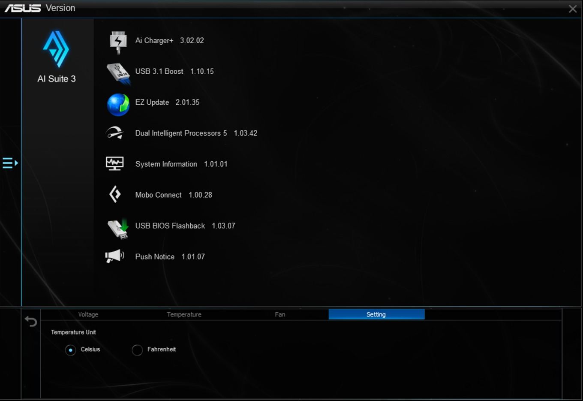This screenshot has width=583, height=401.
Task: Click the Mobo Connect icon
Action: pyautogui.click(x=115, y=194)
